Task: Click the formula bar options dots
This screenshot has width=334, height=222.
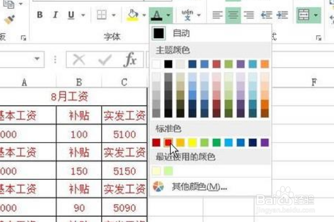Action: (55, 60)
